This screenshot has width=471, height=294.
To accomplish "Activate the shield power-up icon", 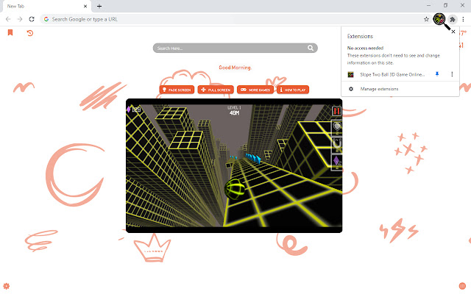I will tap(337, 127).
